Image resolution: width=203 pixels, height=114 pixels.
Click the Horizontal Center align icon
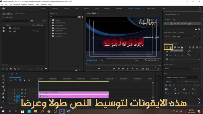click(x=170, y=47)
